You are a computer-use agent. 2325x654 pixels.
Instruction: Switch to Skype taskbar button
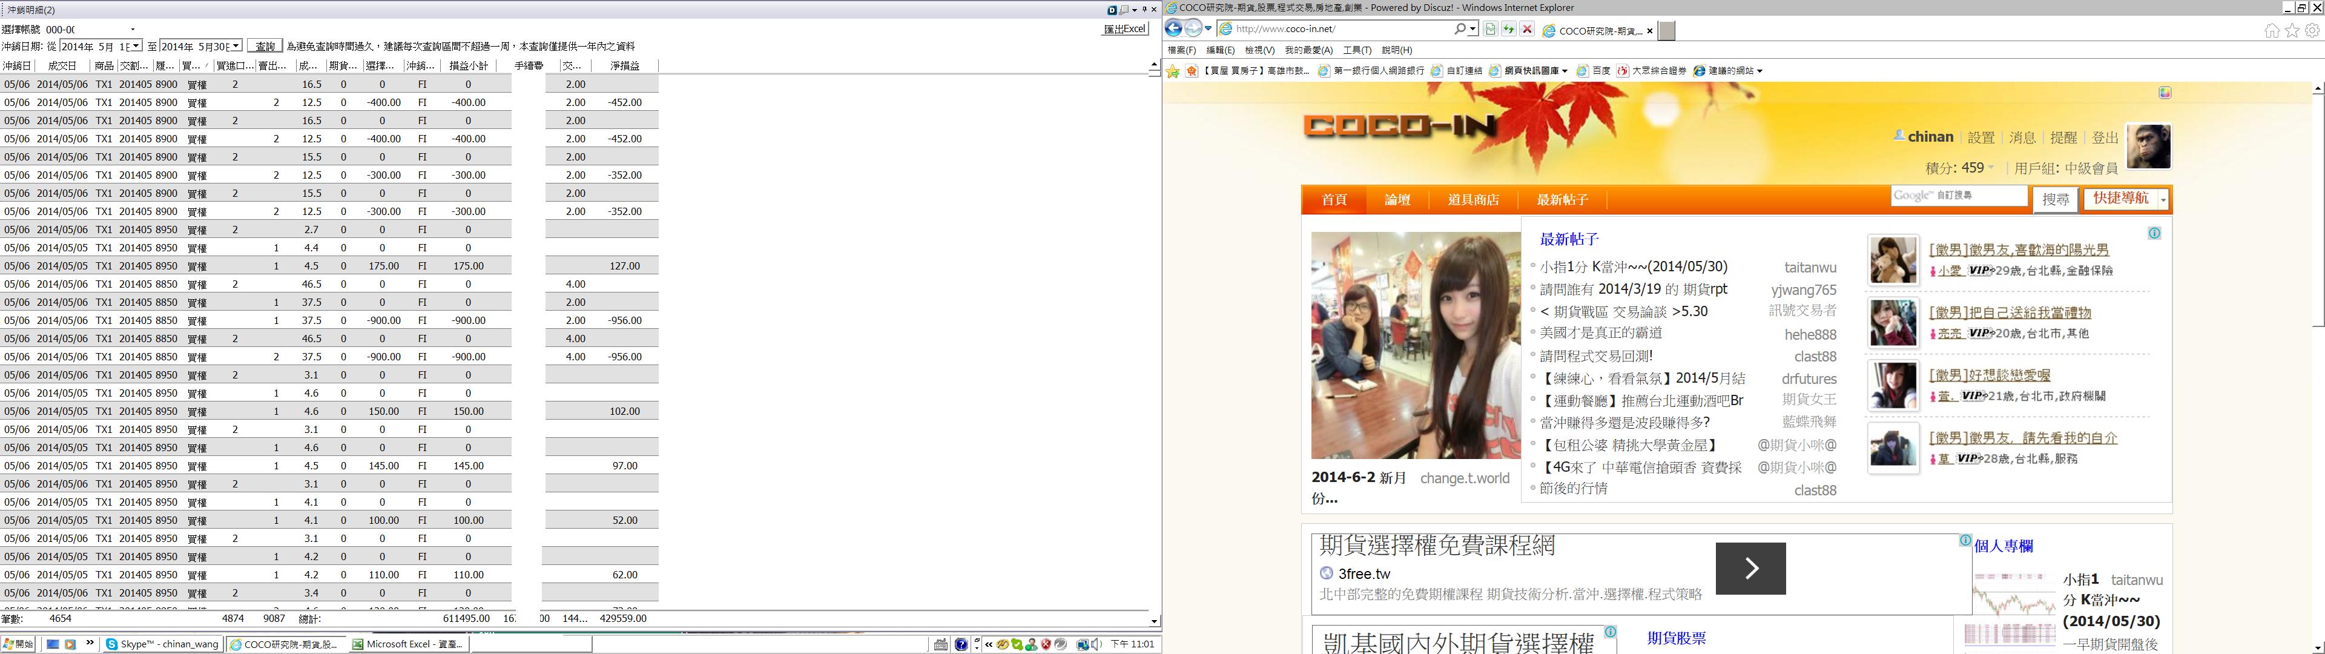click(162, 644)
